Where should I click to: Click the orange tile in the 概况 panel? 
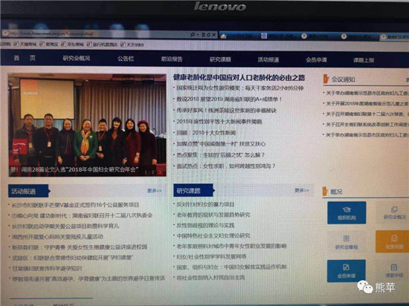[x=393, y=241]
